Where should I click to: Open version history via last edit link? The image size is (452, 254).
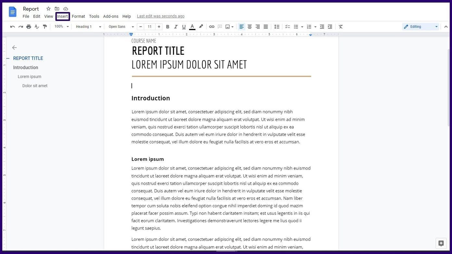click(x=161, y=16)
